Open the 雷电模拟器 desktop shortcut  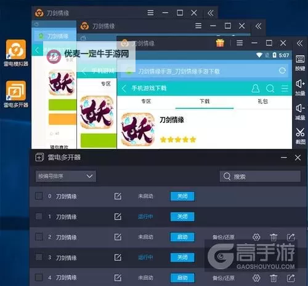coord(16,53)
